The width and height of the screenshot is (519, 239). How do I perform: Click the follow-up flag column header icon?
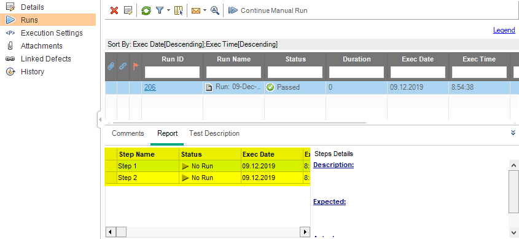135,66
